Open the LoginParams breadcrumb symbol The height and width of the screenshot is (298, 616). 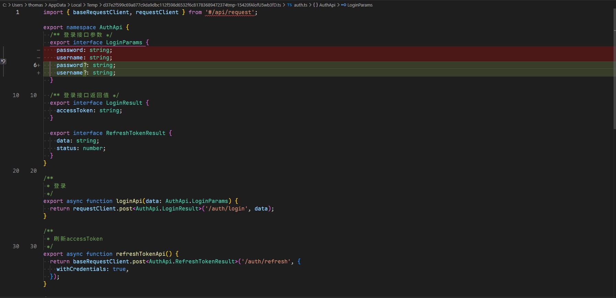tap(360, 5)
